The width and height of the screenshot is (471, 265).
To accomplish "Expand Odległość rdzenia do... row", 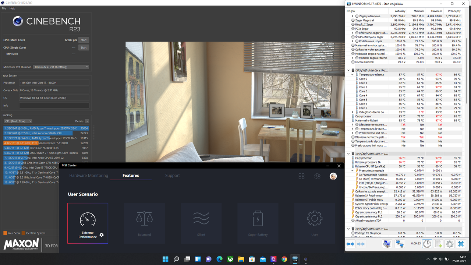I will [353, 112].
